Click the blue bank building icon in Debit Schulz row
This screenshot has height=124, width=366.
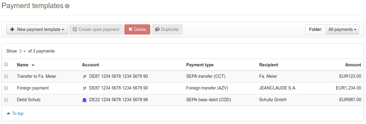84,100
